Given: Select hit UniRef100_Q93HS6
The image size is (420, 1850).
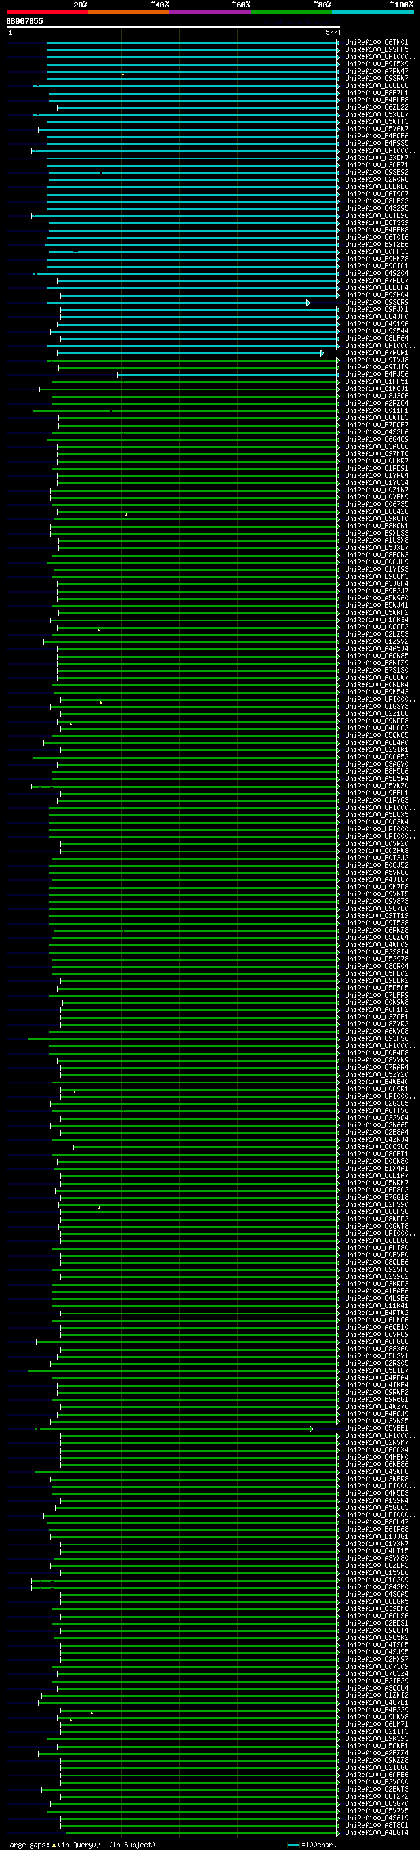Looking at the screenshot, I should (376, 1038).
